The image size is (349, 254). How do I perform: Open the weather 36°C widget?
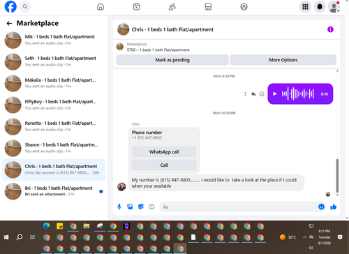288,237
